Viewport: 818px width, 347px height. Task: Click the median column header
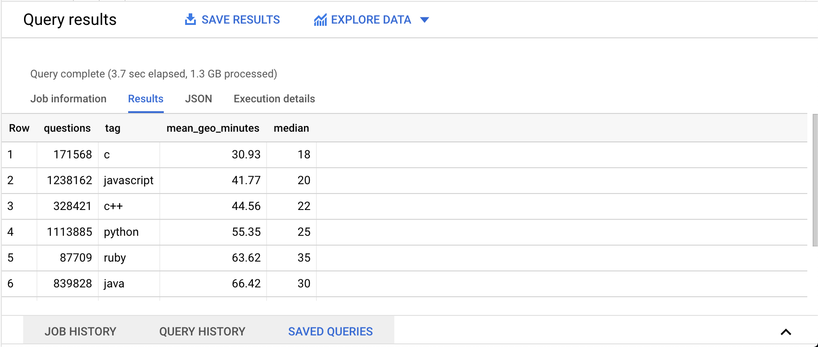coord(291,128)
